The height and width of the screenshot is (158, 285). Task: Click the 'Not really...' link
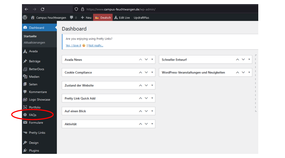point(96,46)
